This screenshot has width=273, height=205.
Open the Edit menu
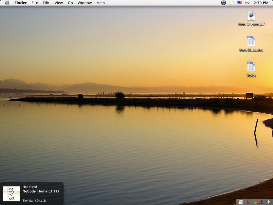(46, 3)
